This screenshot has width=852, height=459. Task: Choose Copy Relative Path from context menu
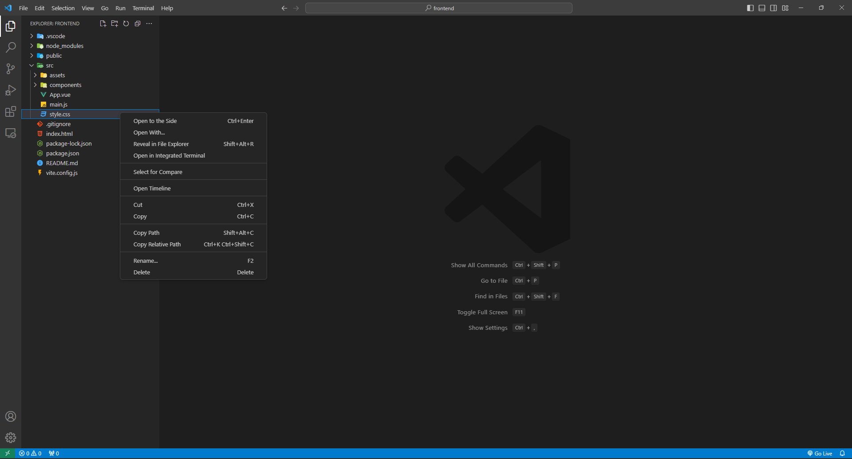157,244
